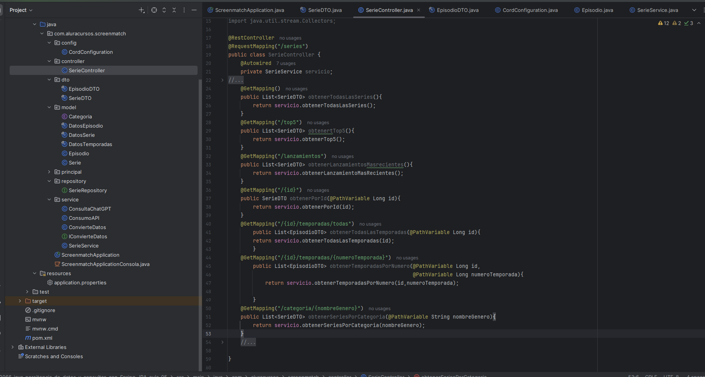The image size is (705, 377).
Task: Click the weak warnings count indicator
Action: click(x=677, y=23)
